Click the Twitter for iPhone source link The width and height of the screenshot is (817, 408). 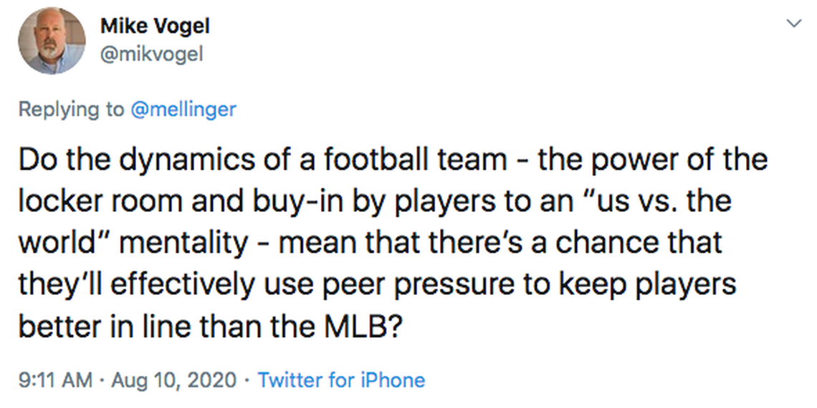click(341, 379)
